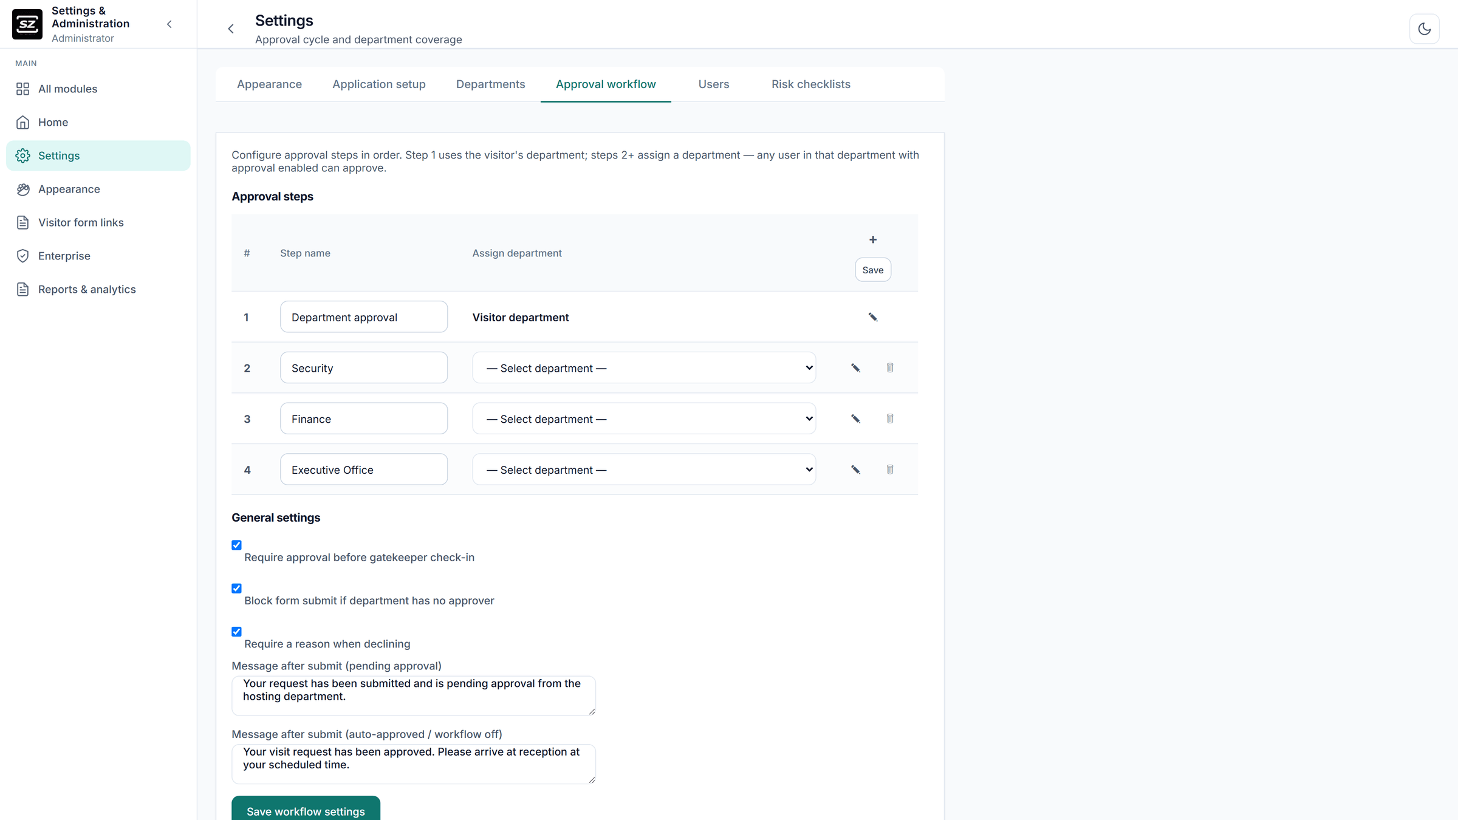
Task: Click the Settings gear icon
Action: 23,155
